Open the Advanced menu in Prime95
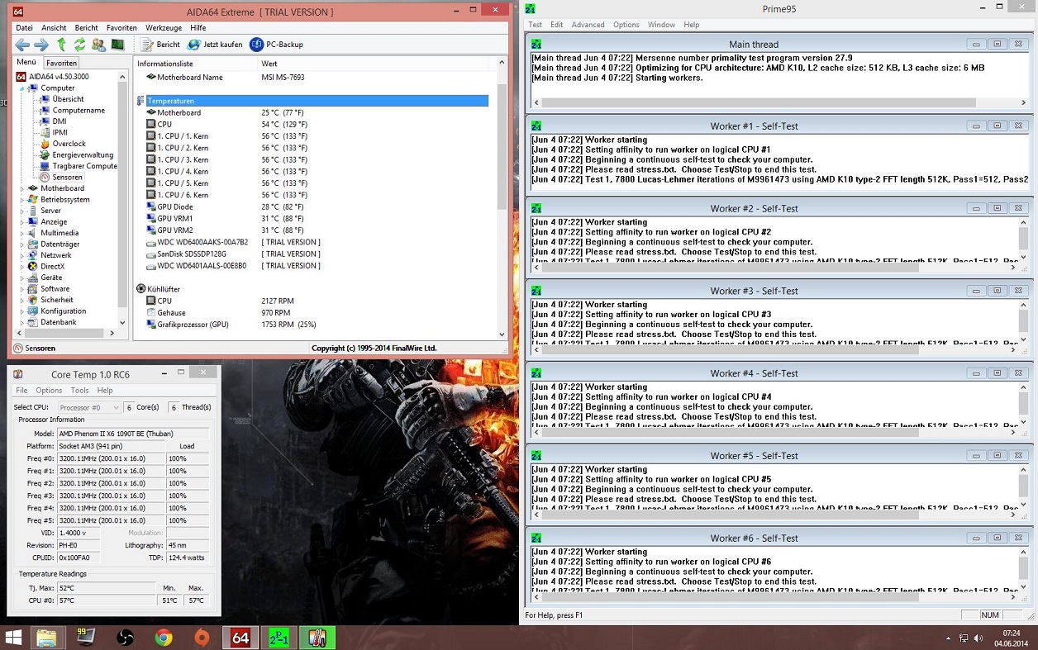Image resolution: width=1038 pixels, height=650 pixels. coord(588,25)
